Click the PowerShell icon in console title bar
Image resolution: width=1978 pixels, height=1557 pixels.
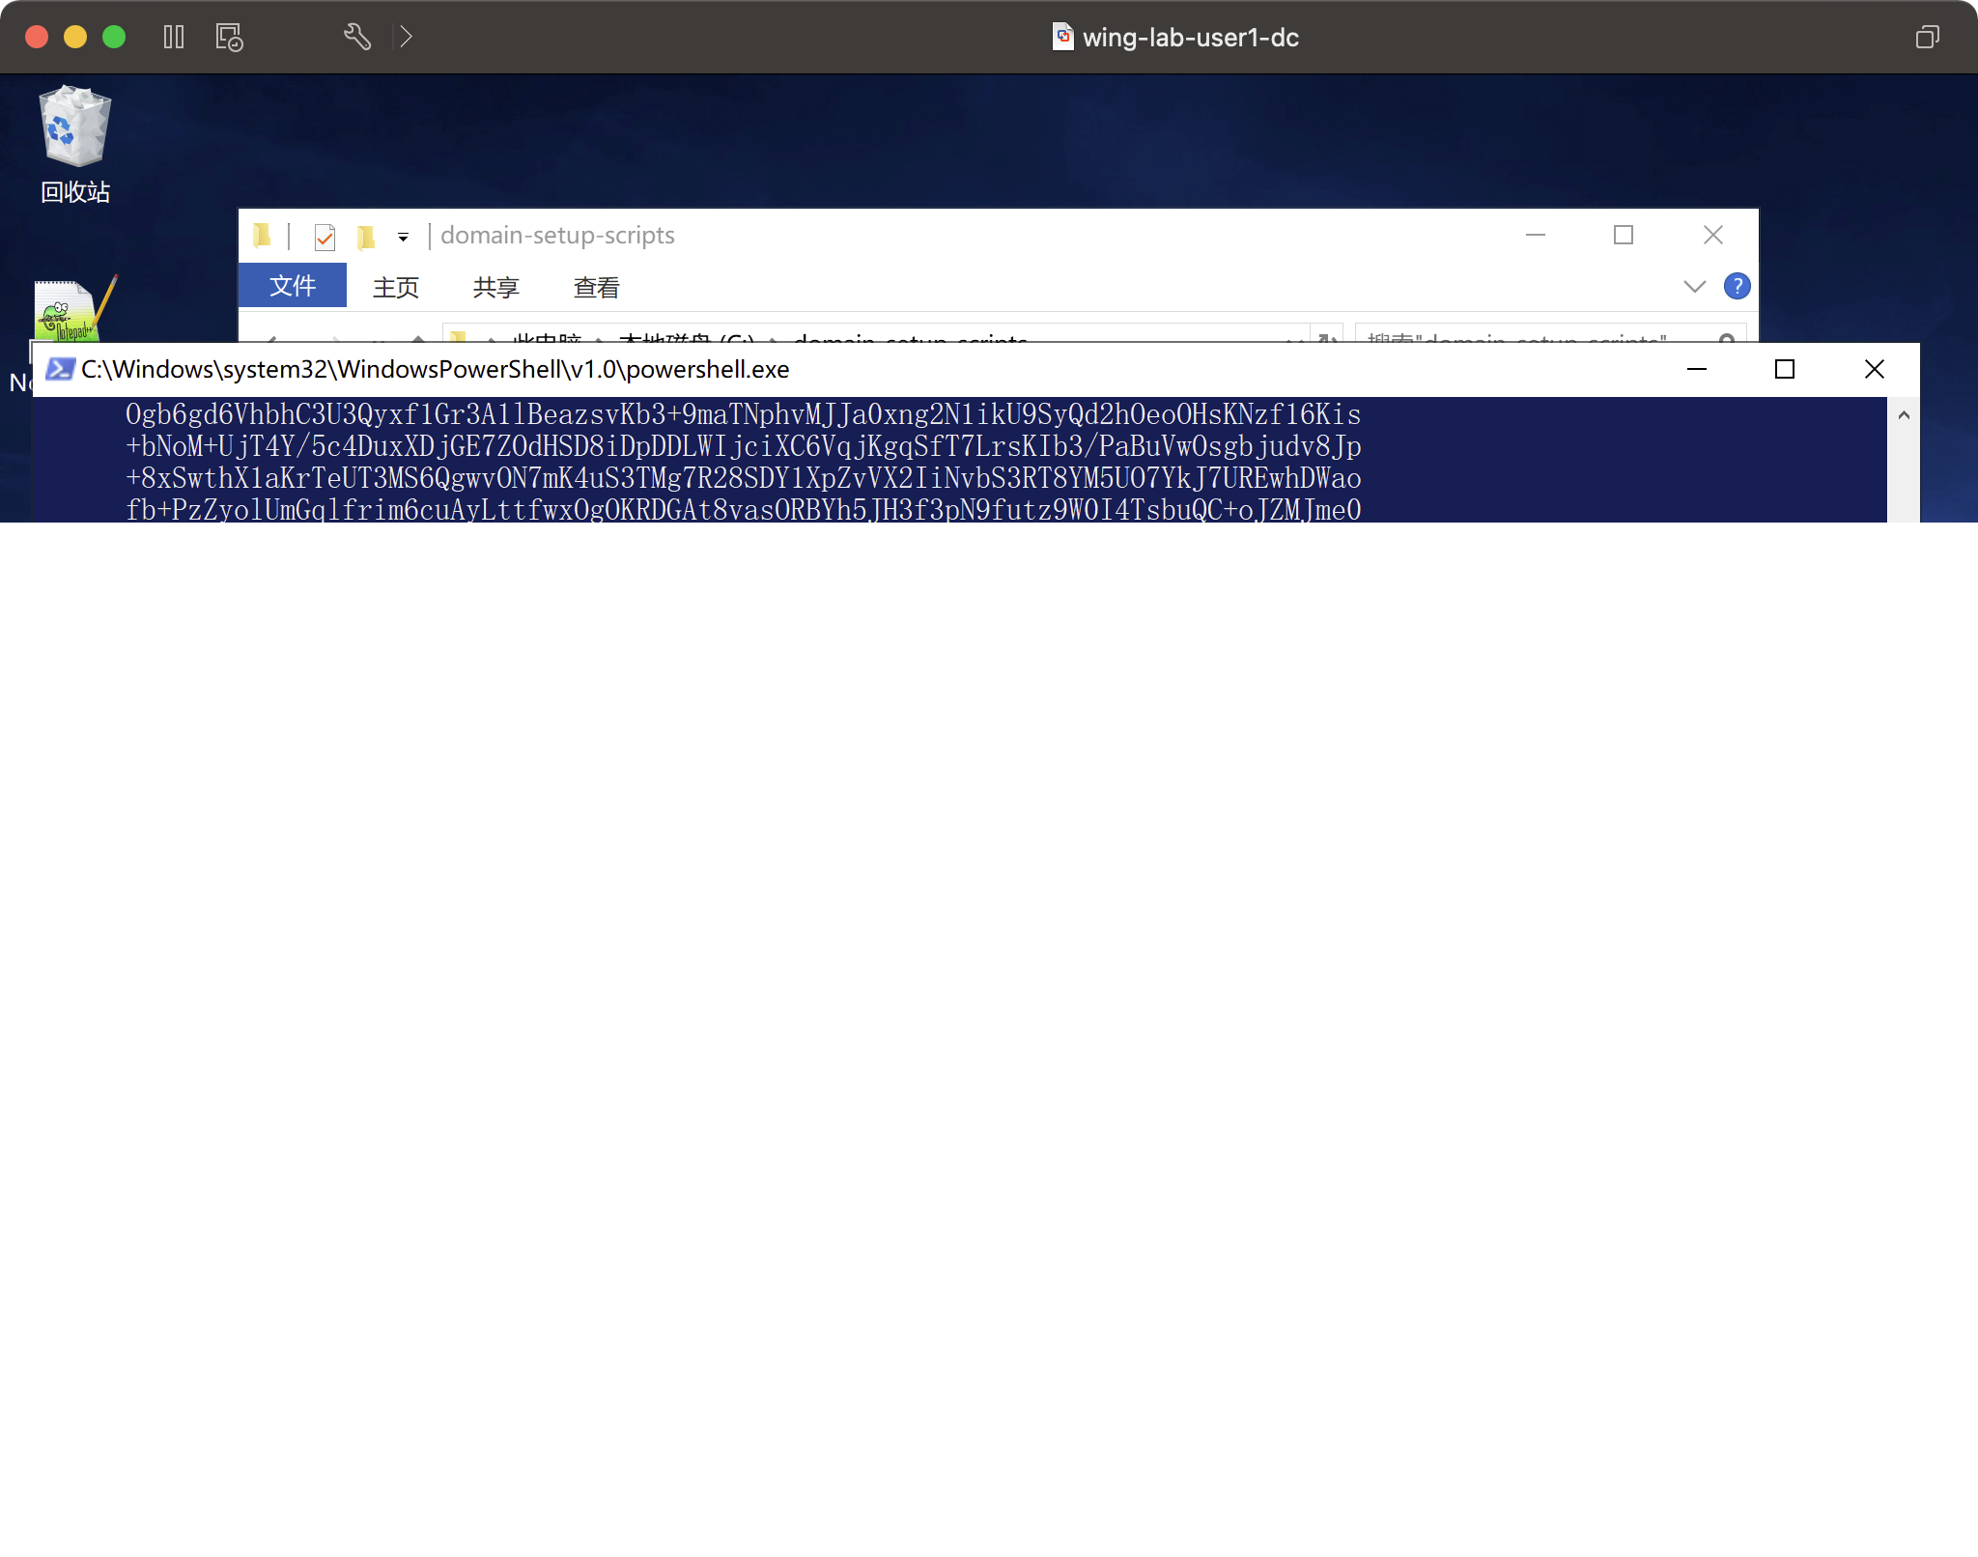point(60,369)
